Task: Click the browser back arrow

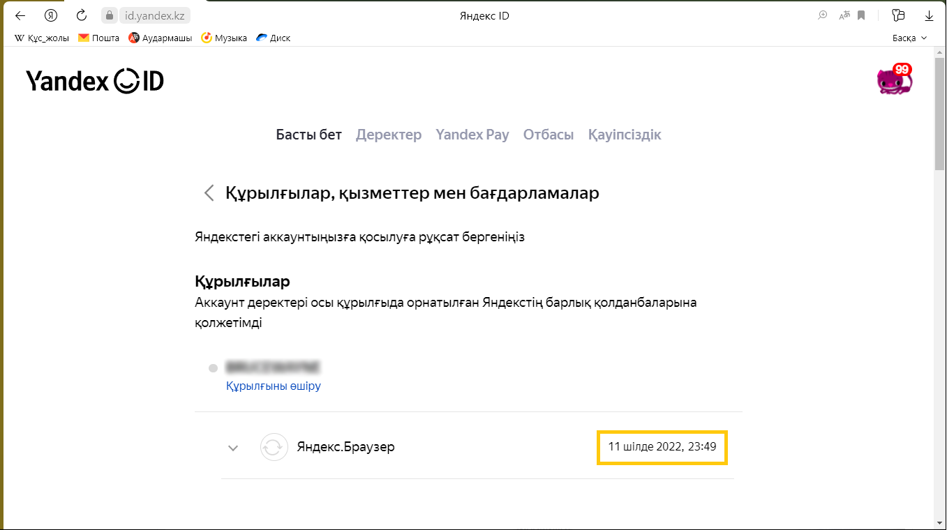Action: pyautogui.click(x=20, y=15)
